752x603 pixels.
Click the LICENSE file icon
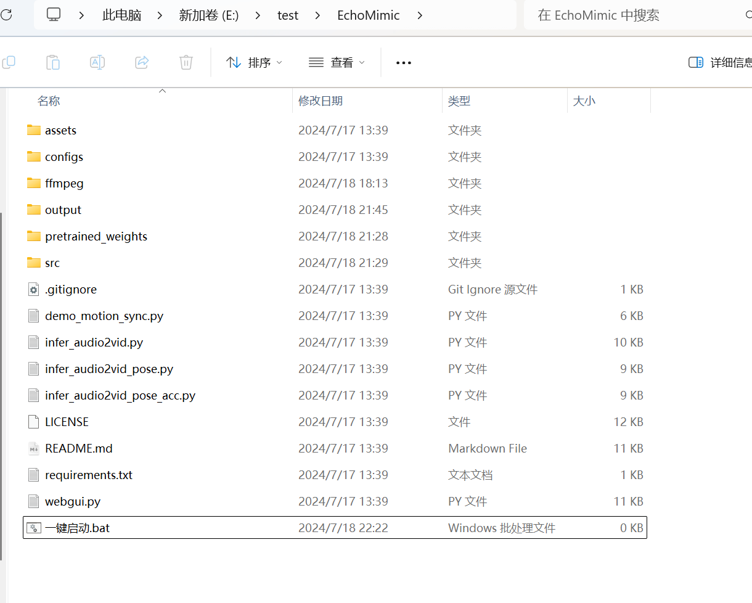[34, 422]
